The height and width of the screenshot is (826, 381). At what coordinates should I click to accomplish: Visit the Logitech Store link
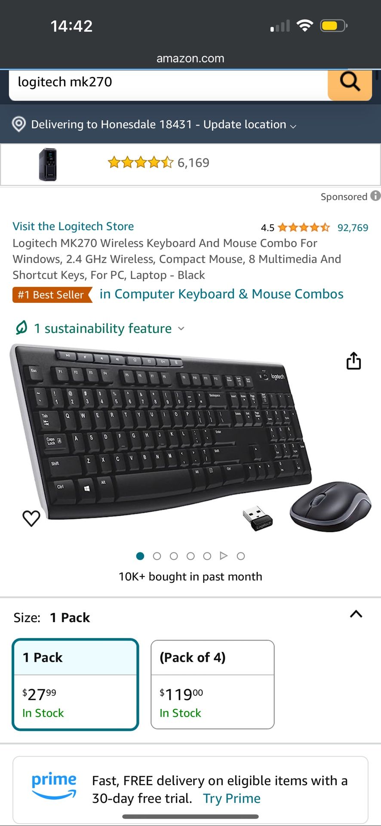(73, 226)
